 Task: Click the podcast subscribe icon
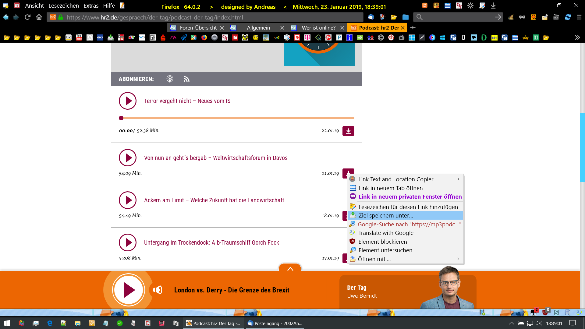point(170,79)
